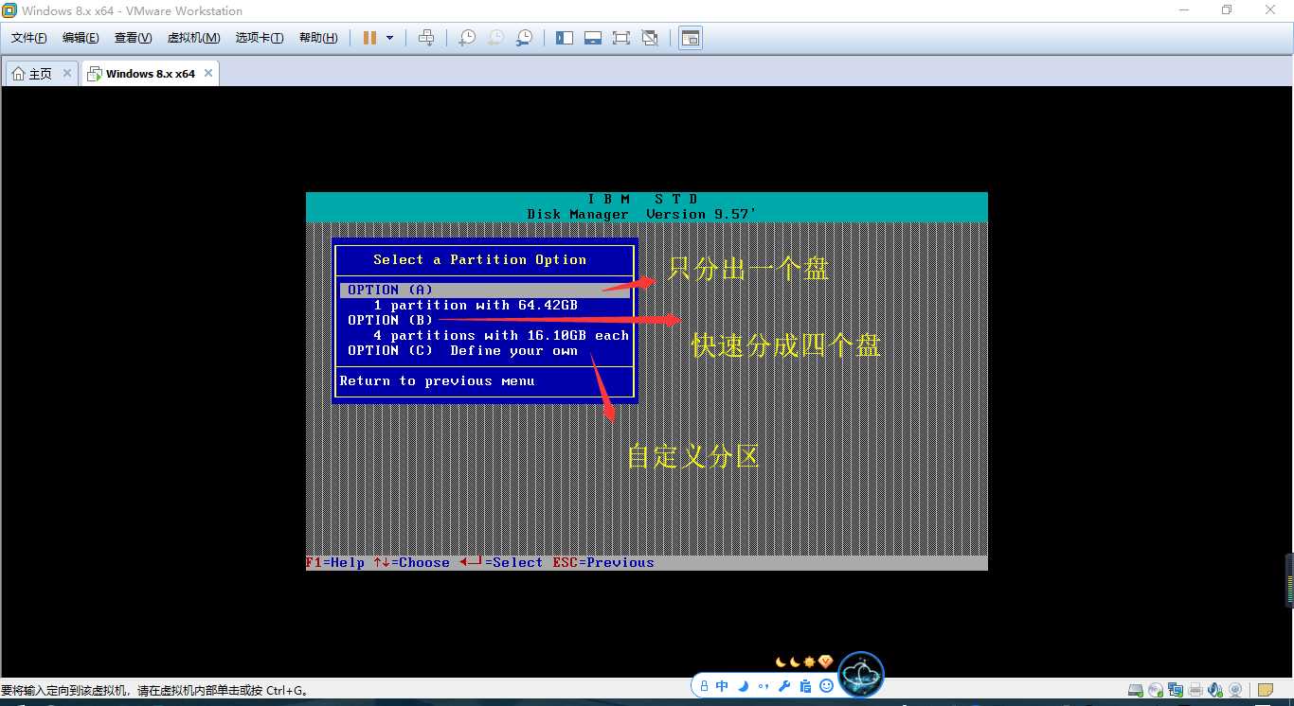Toggle the IME moon half-width icon
1294x706 pixels.
pyautogui.click(x=744, y=686)
